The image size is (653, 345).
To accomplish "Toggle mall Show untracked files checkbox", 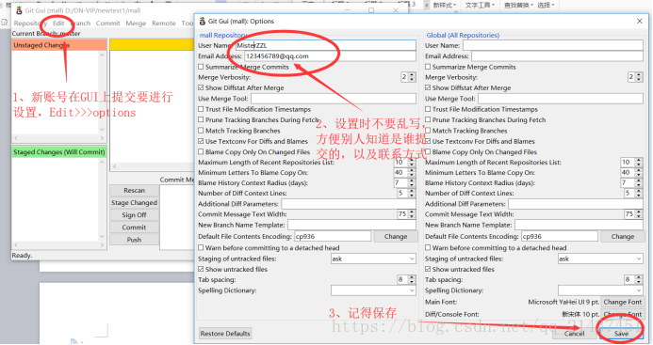I will click(x=201, y=270).
